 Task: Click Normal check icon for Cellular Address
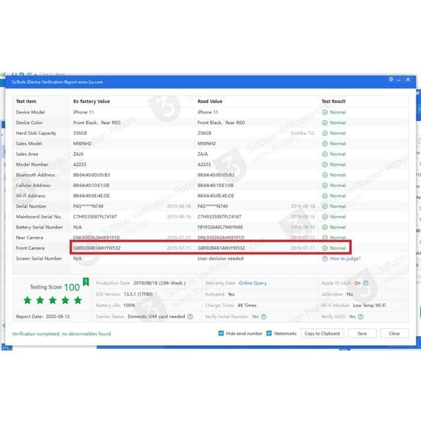[x=325, y=185]
